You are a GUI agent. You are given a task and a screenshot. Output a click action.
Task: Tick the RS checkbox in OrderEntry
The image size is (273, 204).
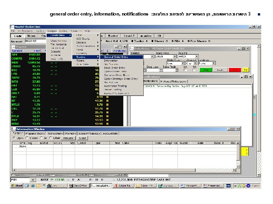coord(194,70)
